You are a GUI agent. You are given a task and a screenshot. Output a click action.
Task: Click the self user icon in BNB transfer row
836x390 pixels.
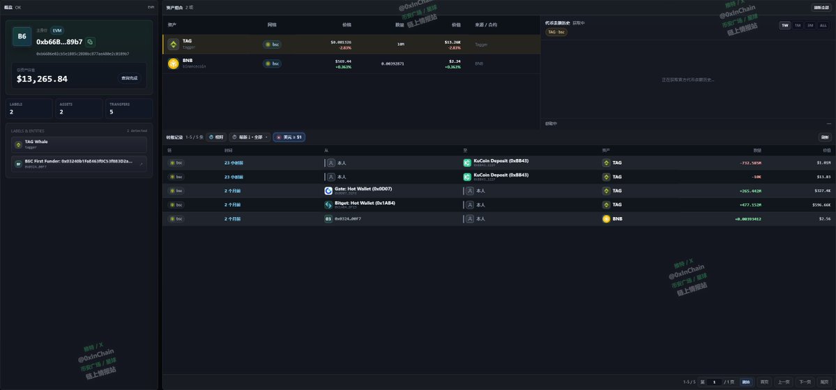pos(470,219)
